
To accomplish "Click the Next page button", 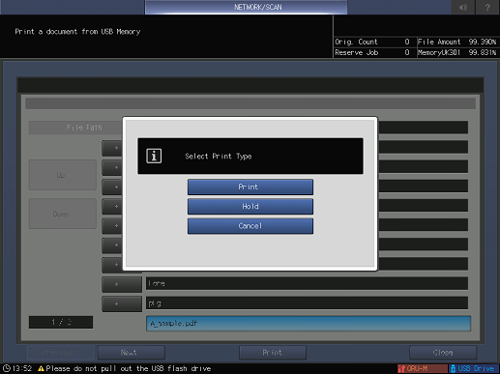I will point(132,353).
